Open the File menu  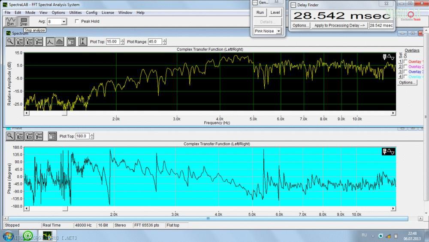pos(7,12)
